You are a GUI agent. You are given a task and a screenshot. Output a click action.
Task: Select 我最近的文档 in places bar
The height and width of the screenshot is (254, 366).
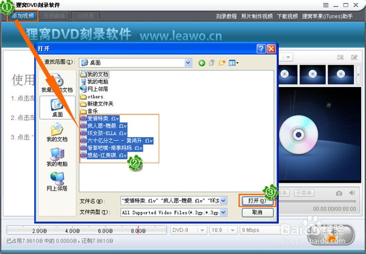pos(57,83)
